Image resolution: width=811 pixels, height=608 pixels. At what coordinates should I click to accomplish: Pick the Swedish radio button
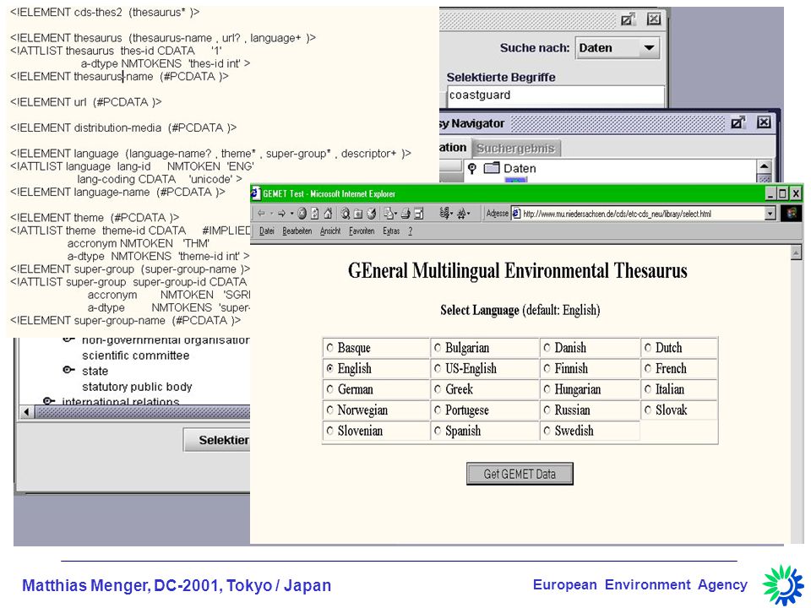coord(547,431)
